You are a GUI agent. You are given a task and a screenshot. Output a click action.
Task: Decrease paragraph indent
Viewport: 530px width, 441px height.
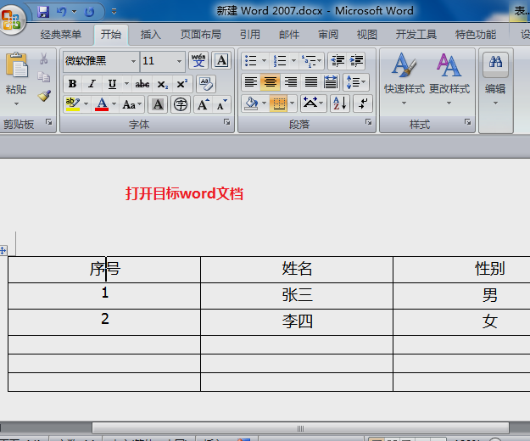tap(338, 61)
